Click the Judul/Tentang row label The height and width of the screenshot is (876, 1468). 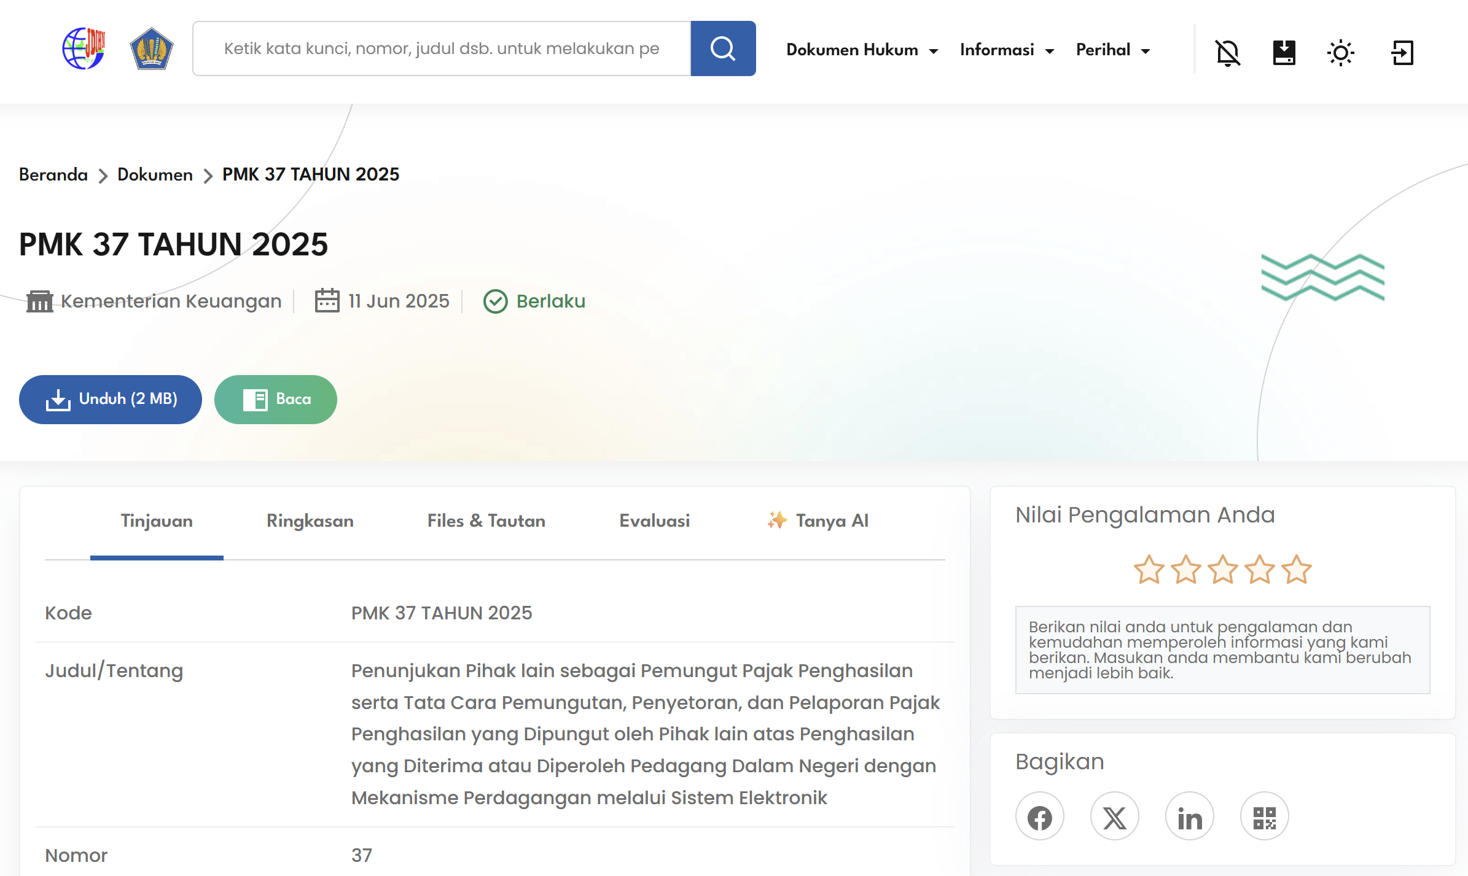tap(114, 670)
